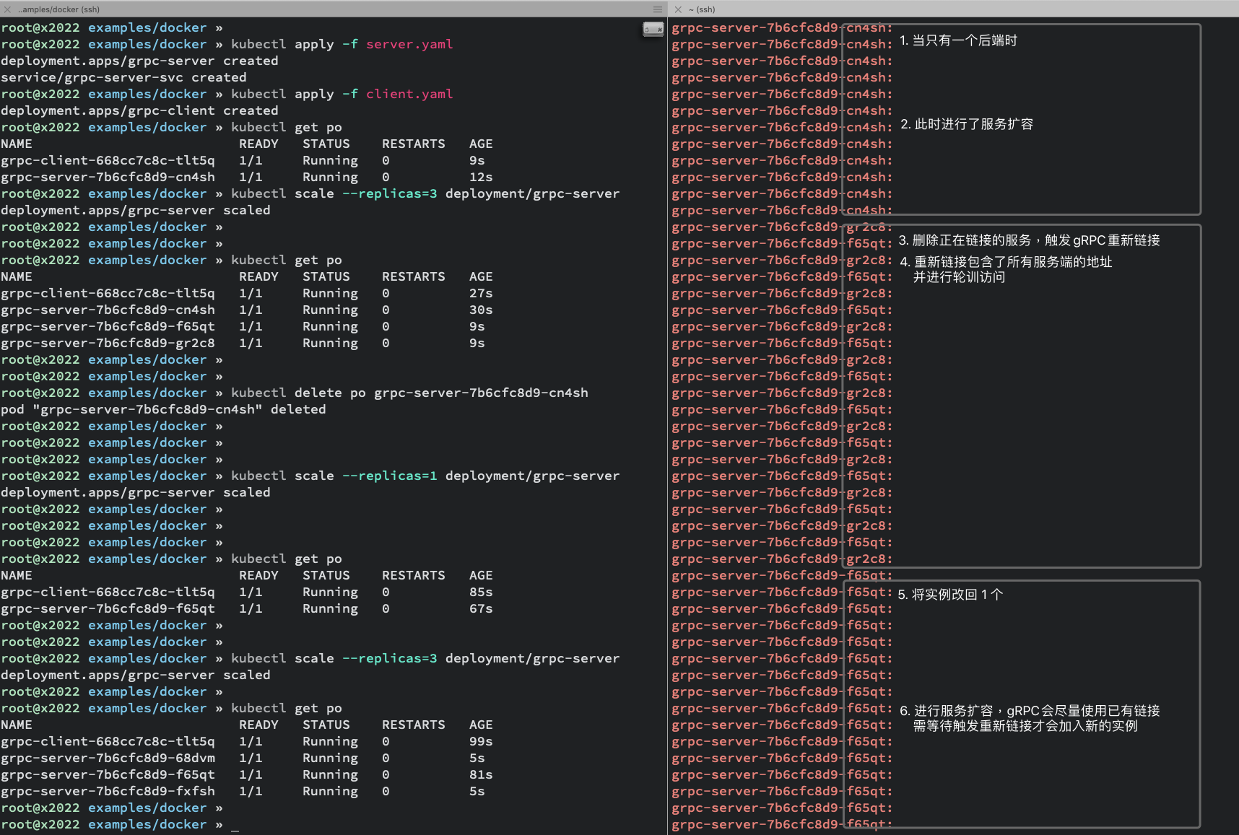Click the grpc-server-7b6cfc8d9-fxfsh pod name

pyautogui.click(x=108, y=791)
